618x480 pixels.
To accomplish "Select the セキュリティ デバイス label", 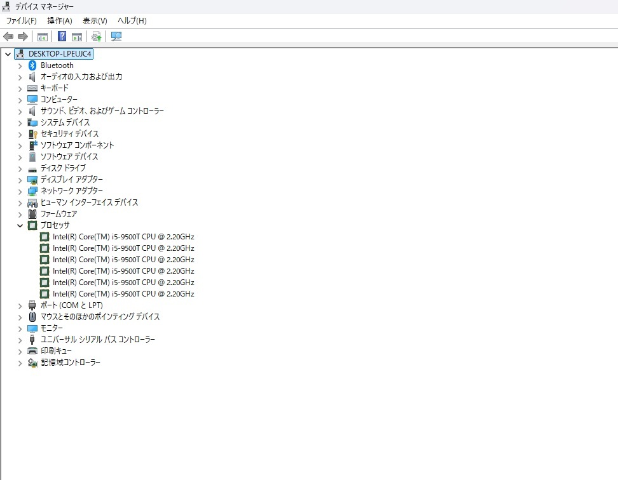I will (x=70, y=134).
